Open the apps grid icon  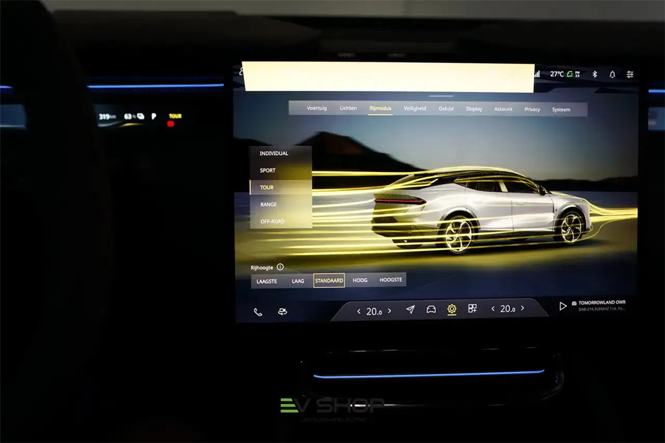[472, 308]
